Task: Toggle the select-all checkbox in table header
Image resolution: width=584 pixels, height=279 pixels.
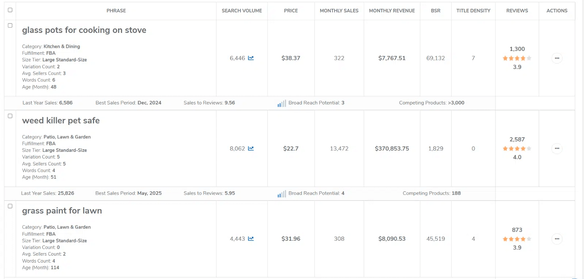Action: (x=10, y=10)
